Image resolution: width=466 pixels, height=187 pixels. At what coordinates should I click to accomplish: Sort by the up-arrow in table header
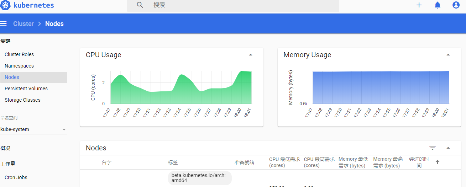tap(438, 162)
